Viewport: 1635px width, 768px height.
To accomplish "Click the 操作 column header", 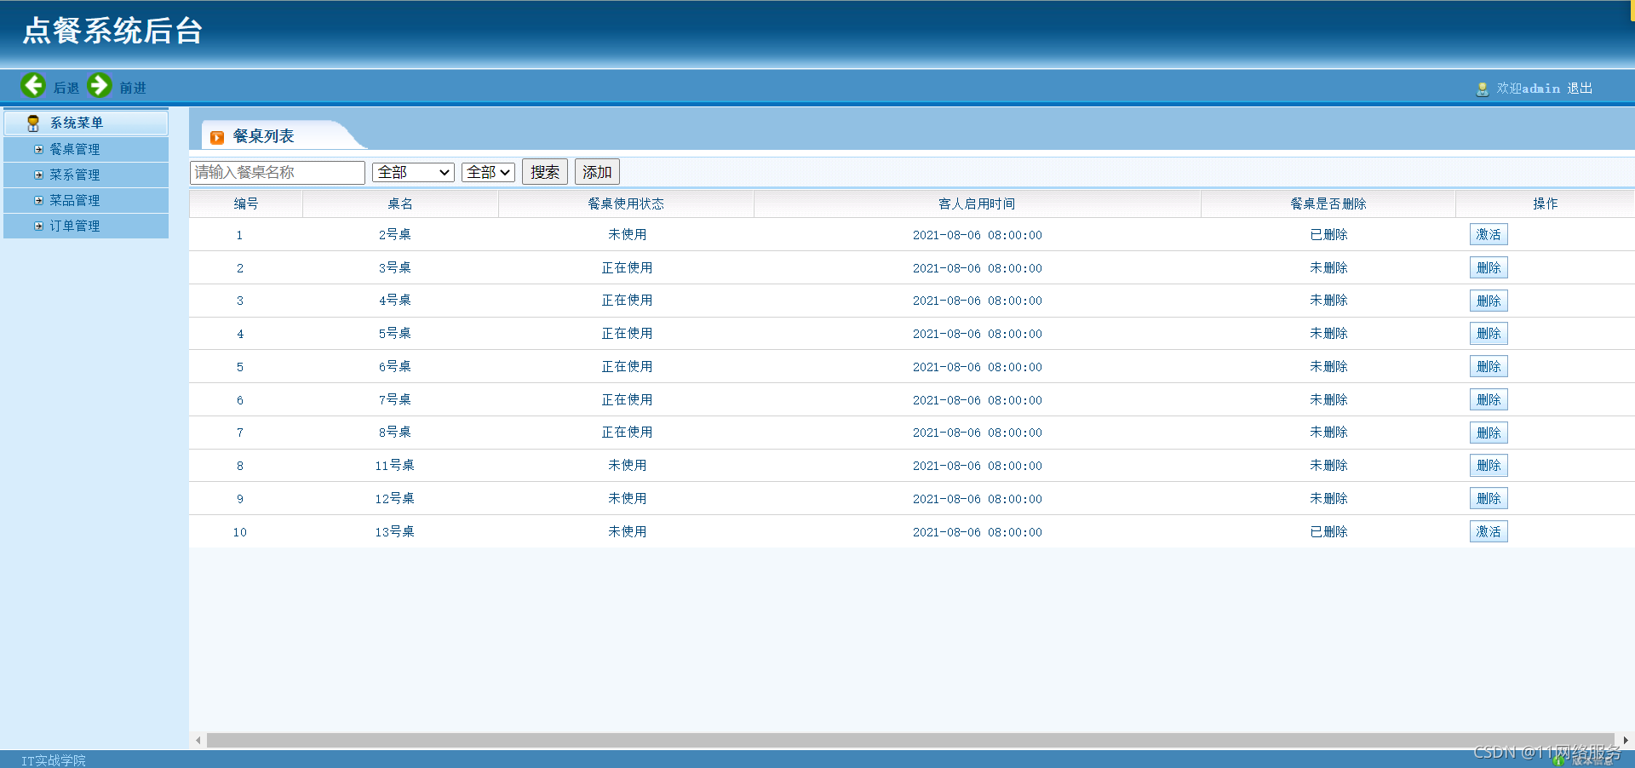I will click(x=1546, y=203).
